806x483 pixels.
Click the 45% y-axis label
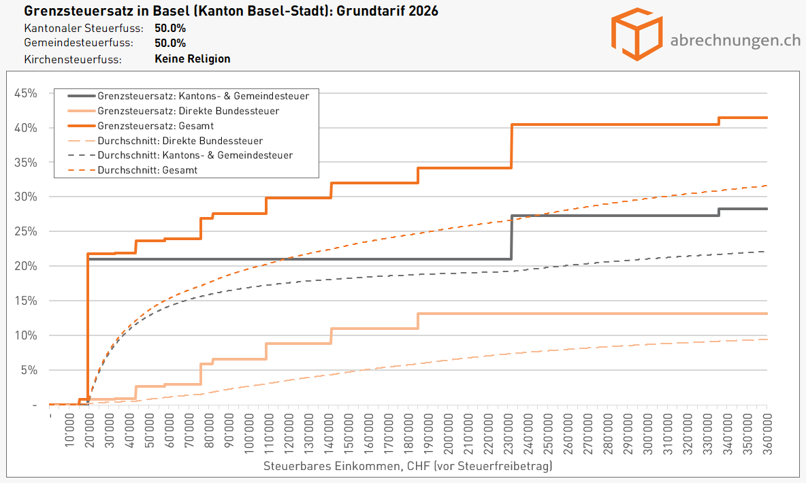[x=26, y=93]
